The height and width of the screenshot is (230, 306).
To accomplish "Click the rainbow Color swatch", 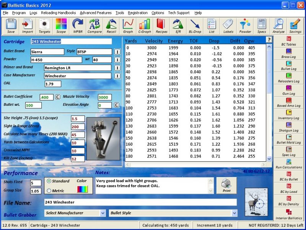I will pos(82,189).
